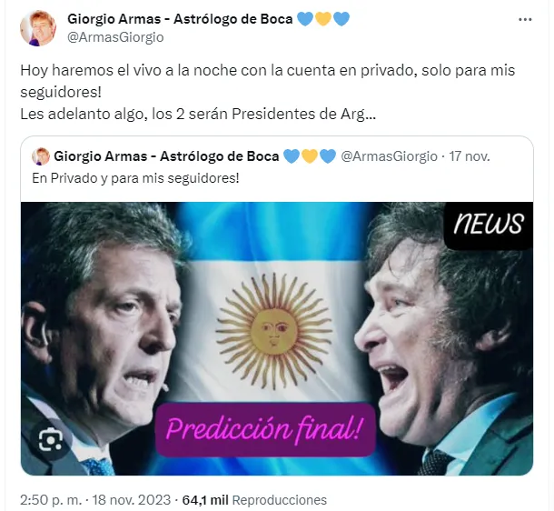The width and height of the screenshot is (554, 511).
Task: Open the quoted tweet text En Privado
Action: coord(135,178)
